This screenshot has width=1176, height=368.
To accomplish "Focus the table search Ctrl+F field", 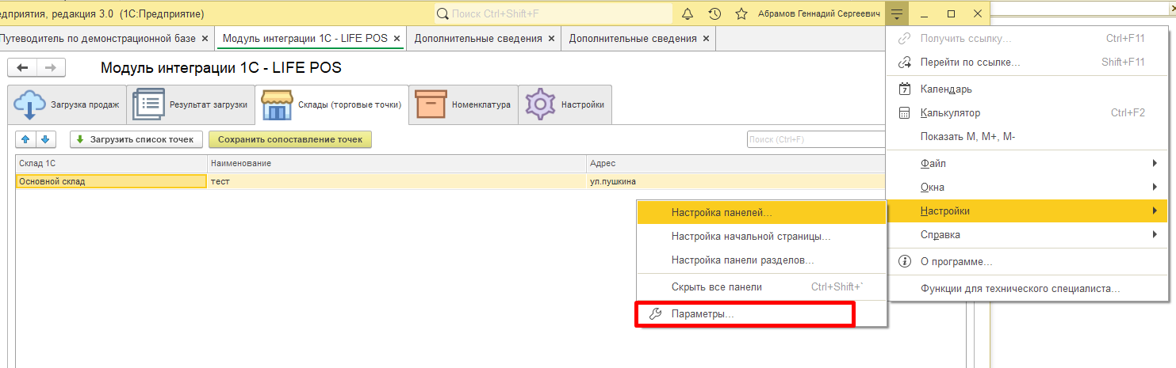I will pos(816,139).
